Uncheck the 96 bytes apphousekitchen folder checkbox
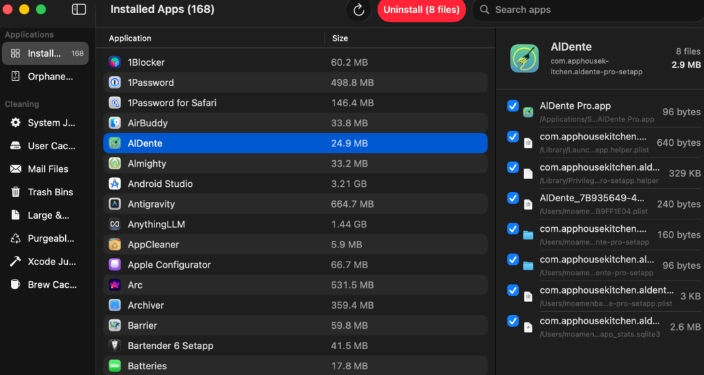704x375 pixels. click(513, 259)
